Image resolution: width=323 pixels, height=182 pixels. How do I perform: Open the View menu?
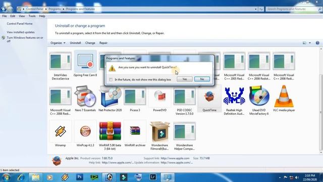coord(22,16)
